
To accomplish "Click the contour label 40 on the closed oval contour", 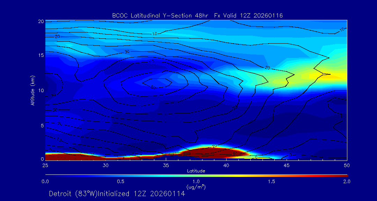I will [x=151, y=62].
